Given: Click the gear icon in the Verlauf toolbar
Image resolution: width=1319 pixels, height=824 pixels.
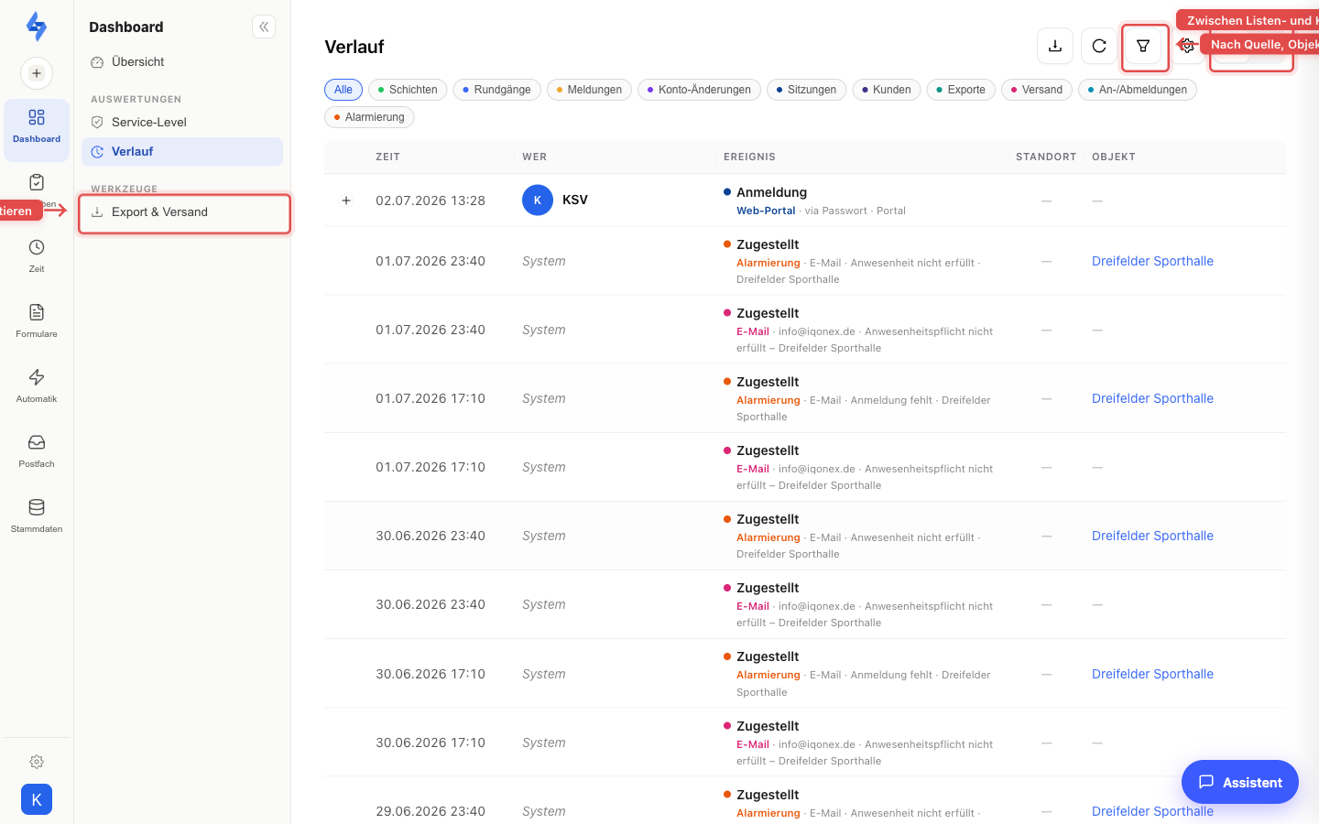Looking at the screenshot, I should 1187,46.
